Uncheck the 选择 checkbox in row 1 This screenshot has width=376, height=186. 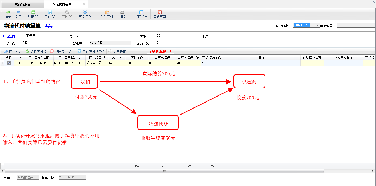pyautogui.click(x=9, y=63)
